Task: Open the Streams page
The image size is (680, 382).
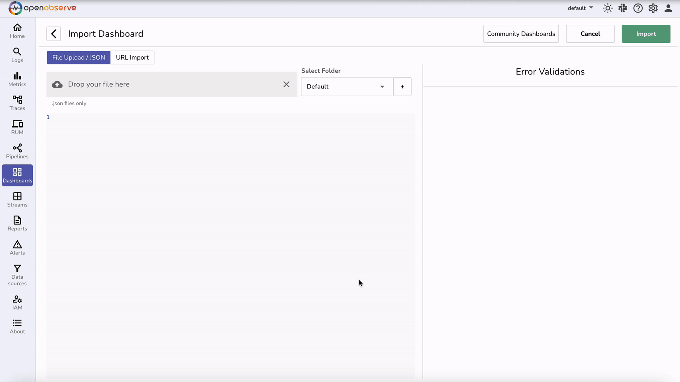Action: tap(17, 200)
